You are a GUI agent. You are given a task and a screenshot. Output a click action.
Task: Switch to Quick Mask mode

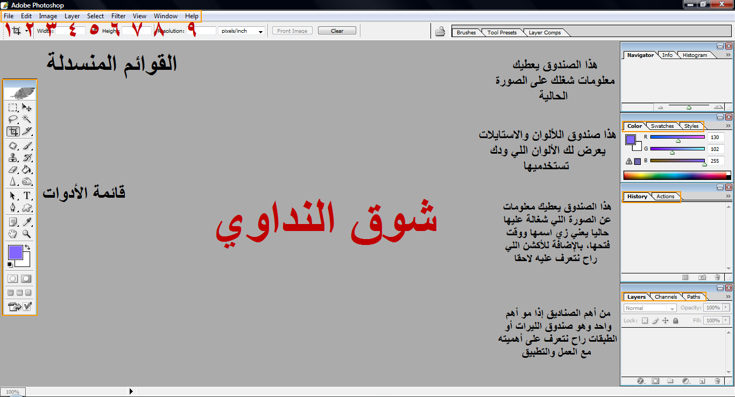point(26,279)
